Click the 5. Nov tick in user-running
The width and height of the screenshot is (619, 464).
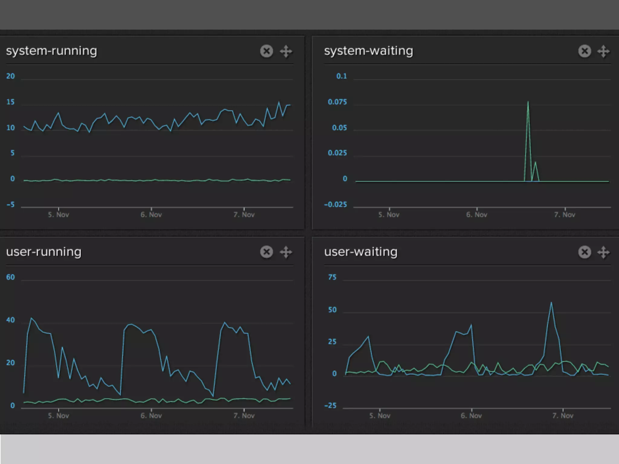(59, 416)
